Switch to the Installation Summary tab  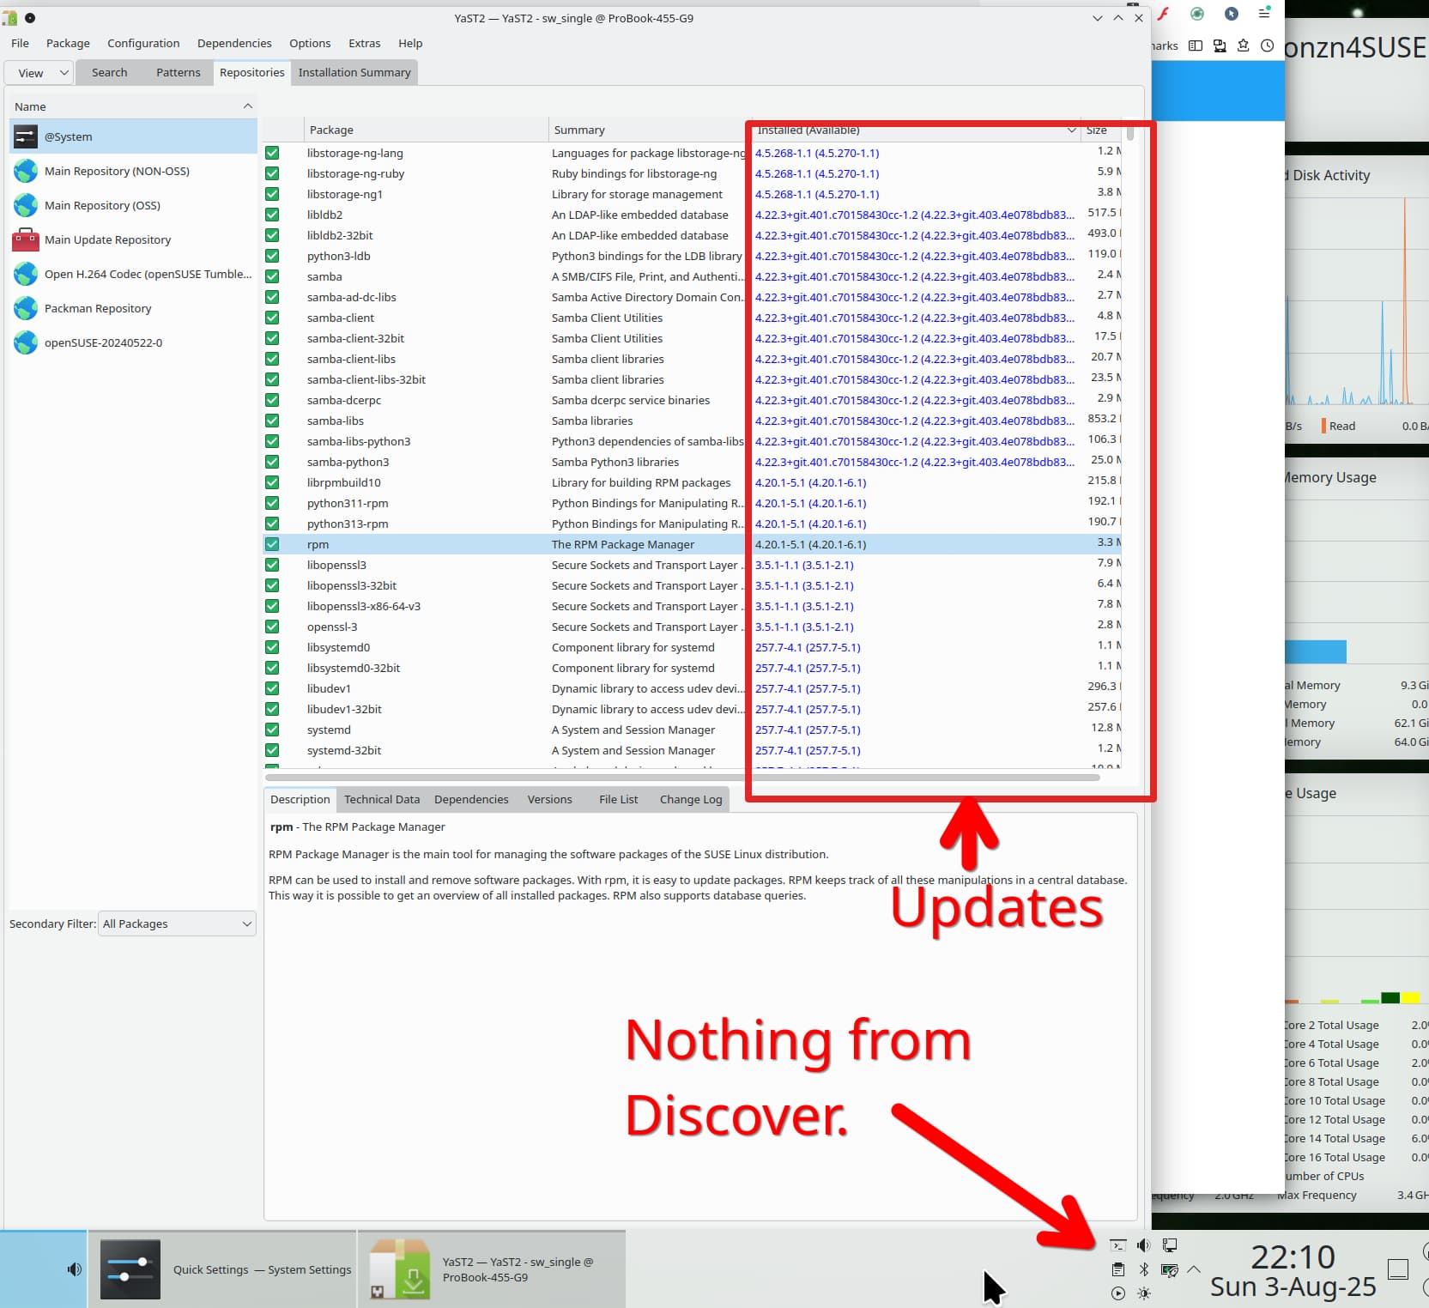pyautogui.click(x=354, y=73)
